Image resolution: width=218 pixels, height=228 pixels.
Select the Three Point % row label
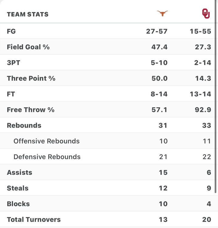pos(31,78)
